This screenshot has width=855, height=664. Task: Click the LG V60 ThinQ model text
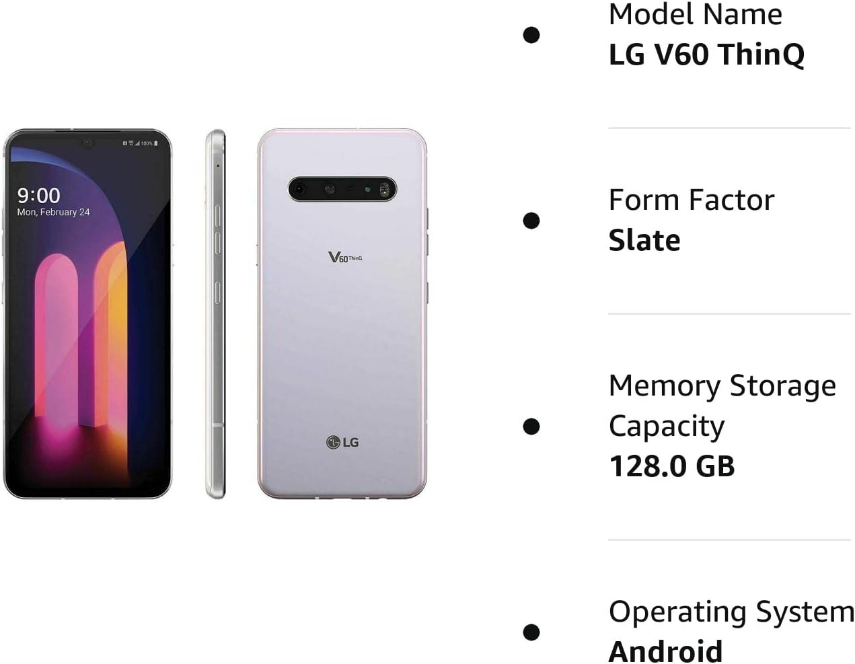[x=706, y=54]
